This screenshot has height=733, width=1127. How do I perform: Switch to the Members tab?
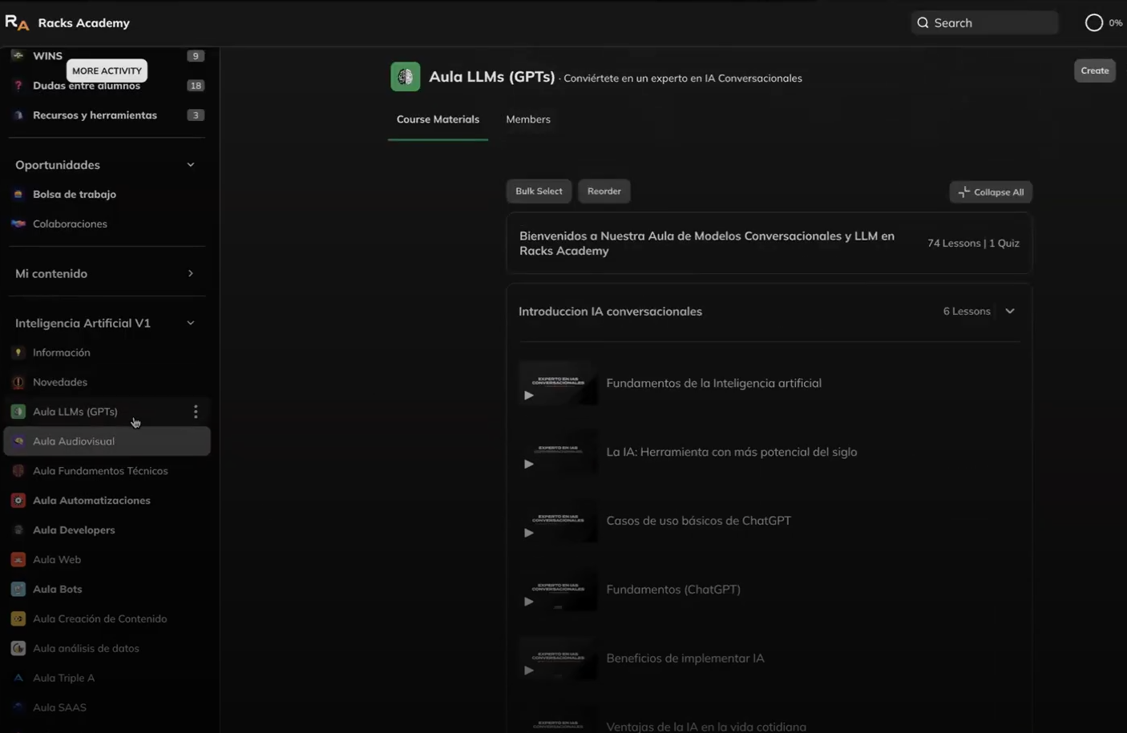coord(527,119)
